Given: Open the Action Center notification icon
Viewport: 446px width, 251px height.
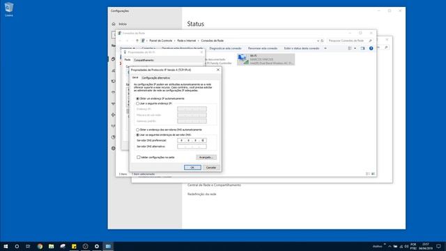Looking at the screenshot, I should [438, 246].
